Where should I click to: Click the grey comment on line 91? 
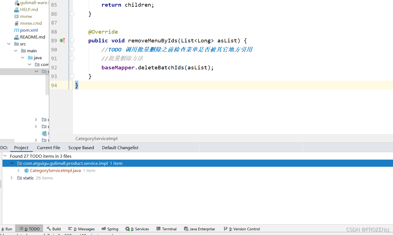click(x=122, y=58)
